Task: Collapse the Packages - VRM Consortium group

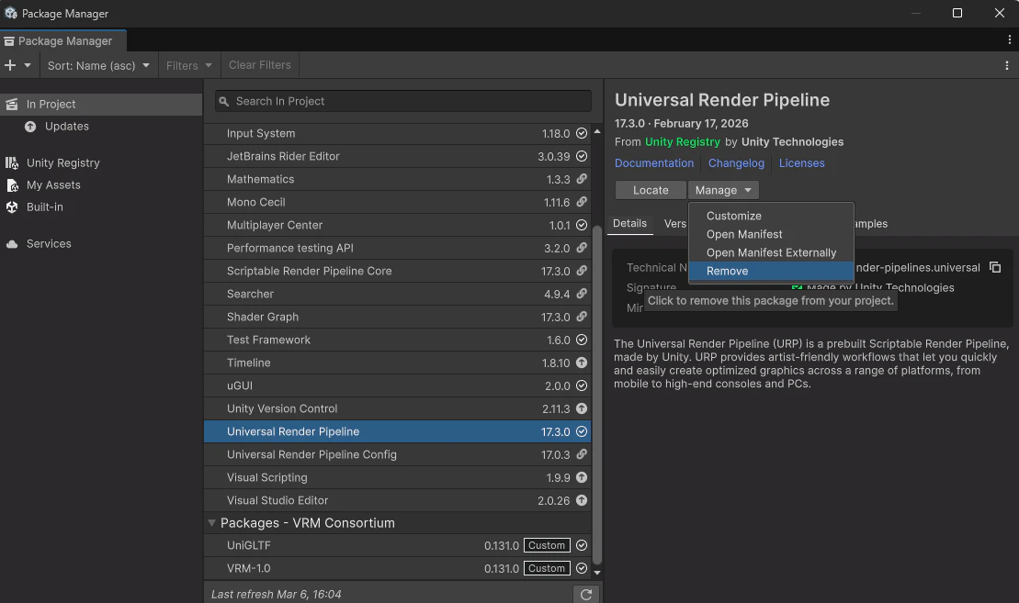Action: [x=211, y=523]
